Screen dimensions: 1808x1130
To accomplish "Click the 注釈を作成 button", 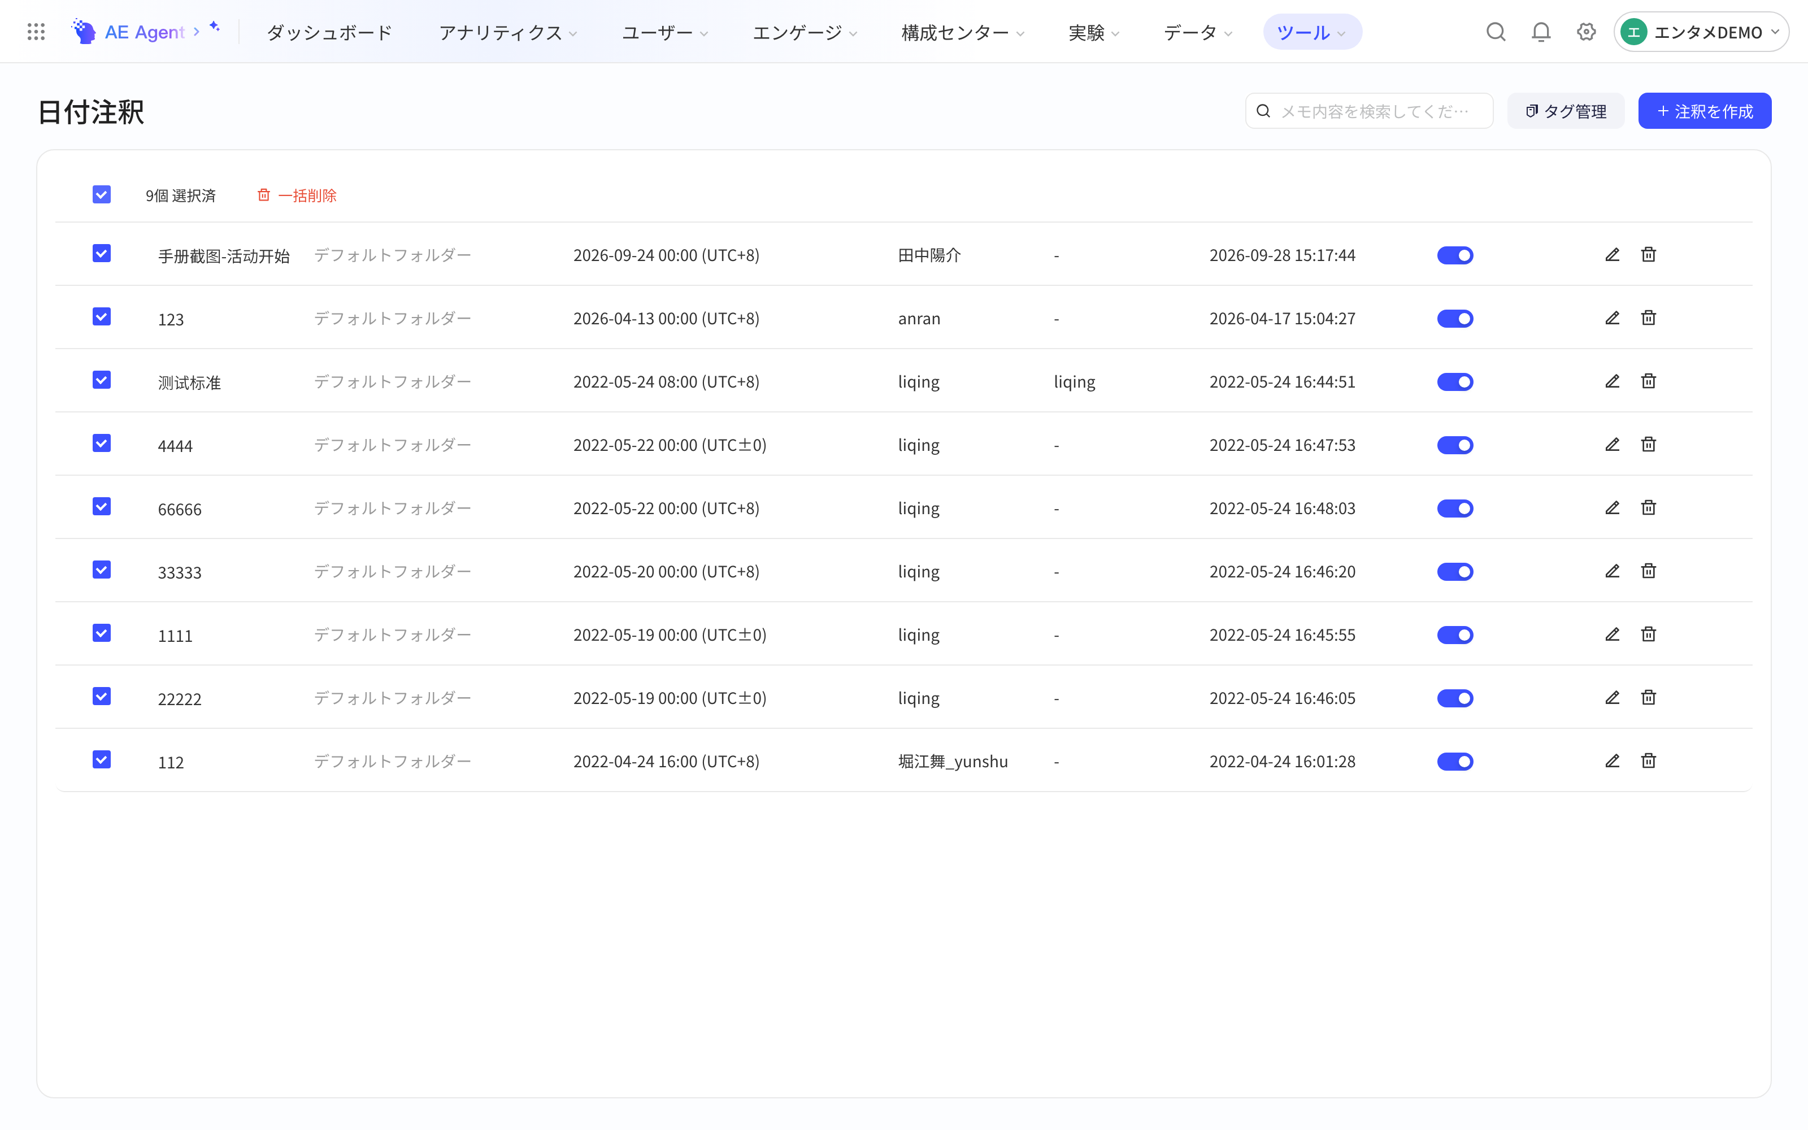I will tap(1704, 111).
